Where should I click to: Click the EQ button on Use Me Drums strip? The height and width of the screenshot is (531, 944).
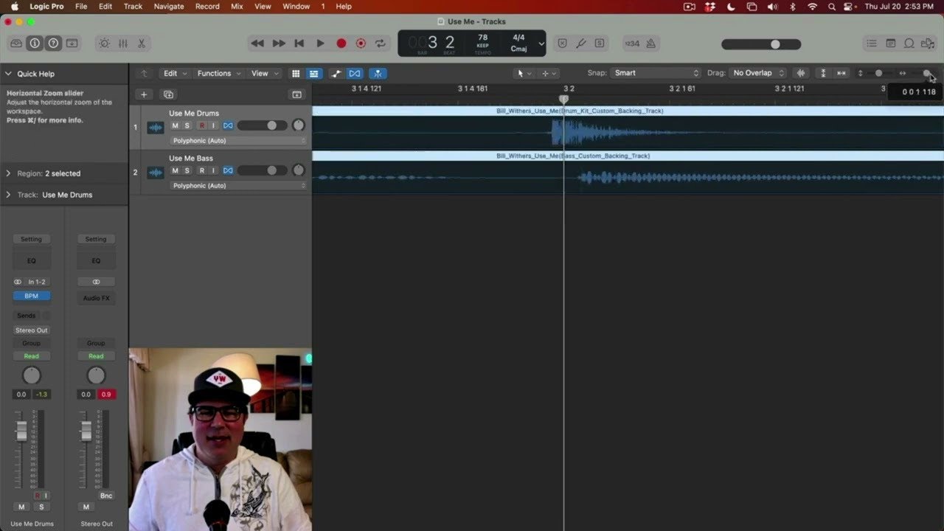click(31, 260)
